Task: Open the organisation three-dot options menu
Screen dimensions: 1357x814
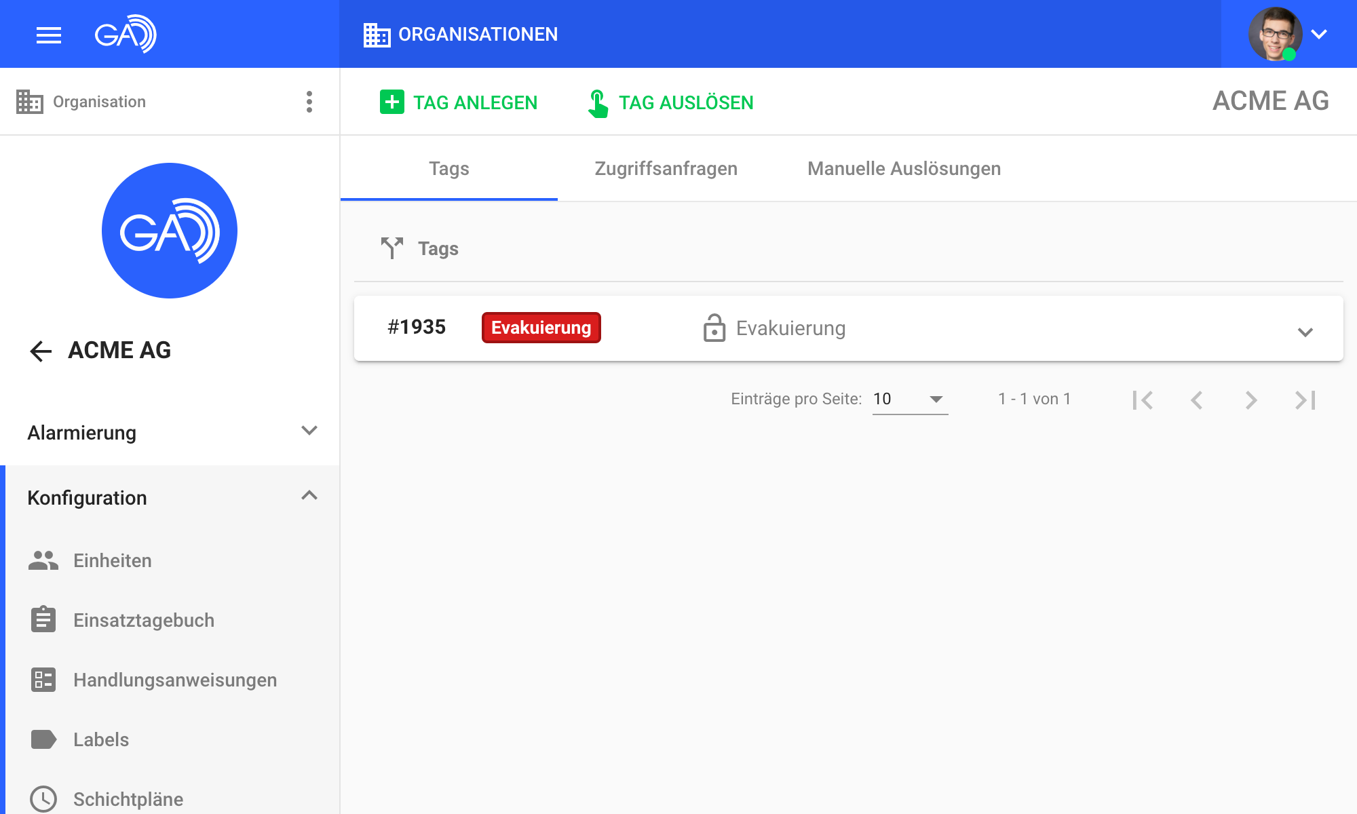Action: coord(309,102)
